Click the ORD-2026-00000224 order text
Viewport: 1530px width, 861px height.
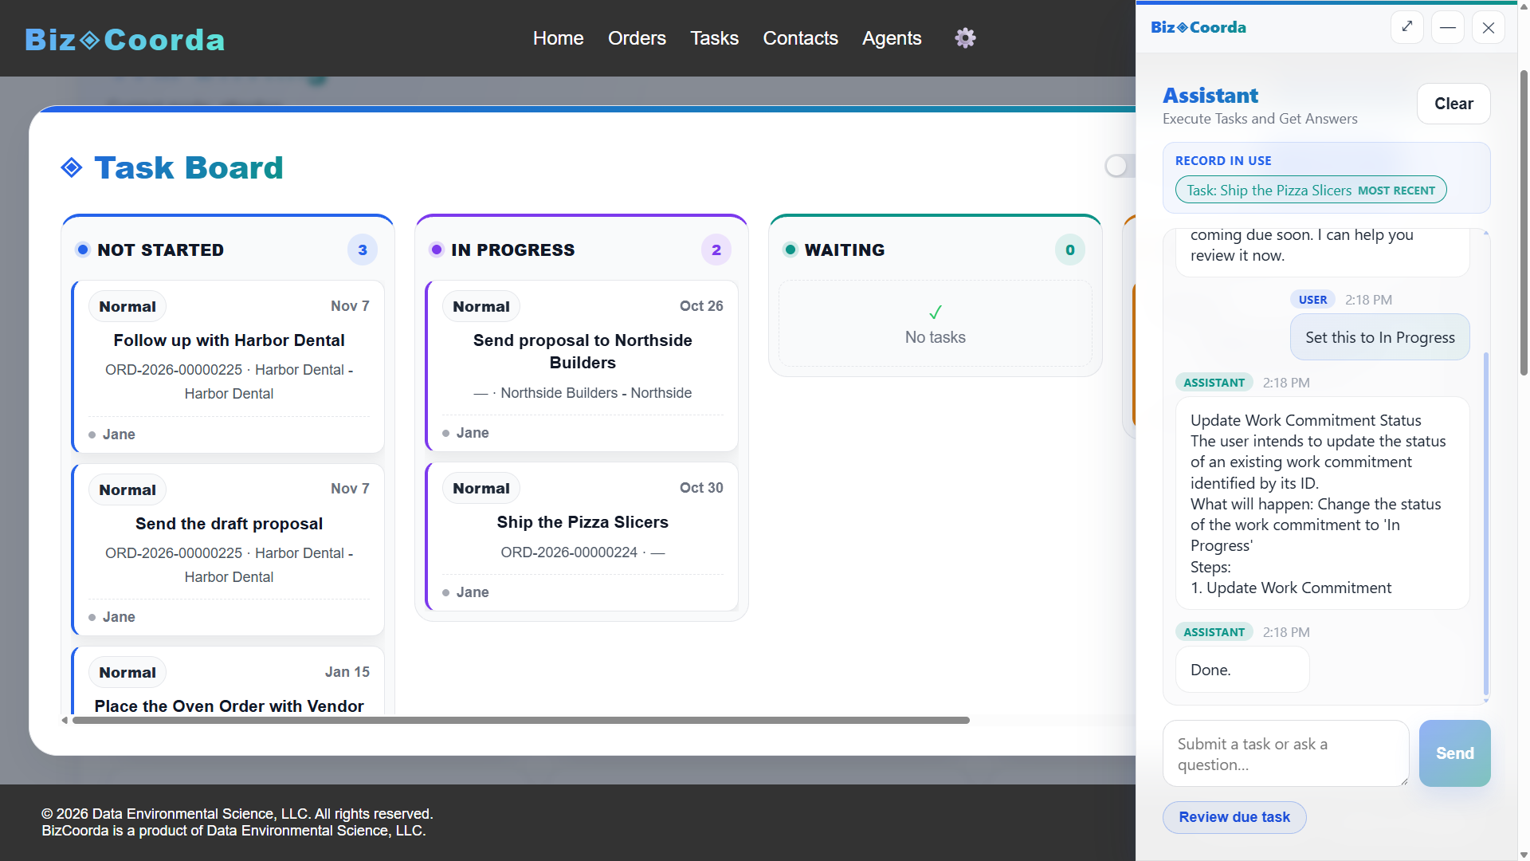pos(569,552)
